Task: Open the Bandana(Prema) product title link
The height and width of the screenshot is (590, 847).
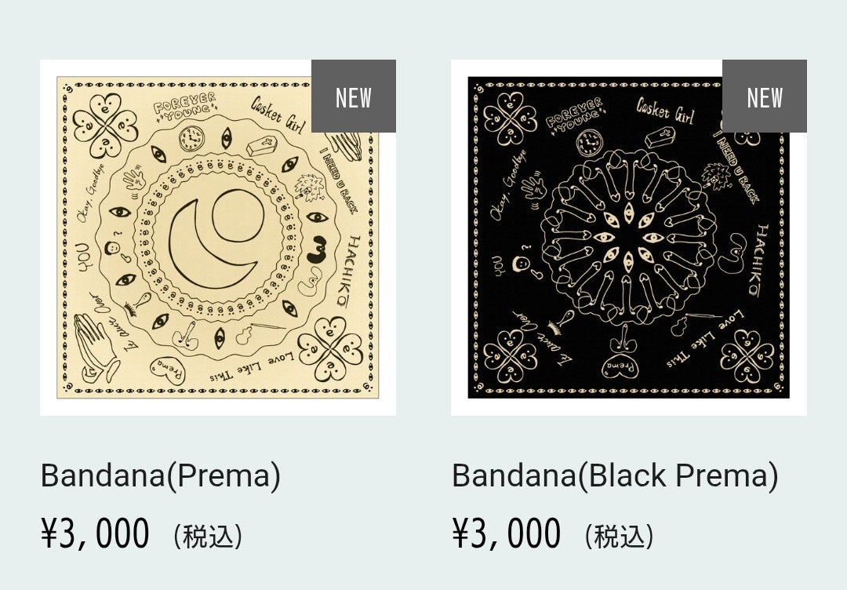Action: [161, 476]
